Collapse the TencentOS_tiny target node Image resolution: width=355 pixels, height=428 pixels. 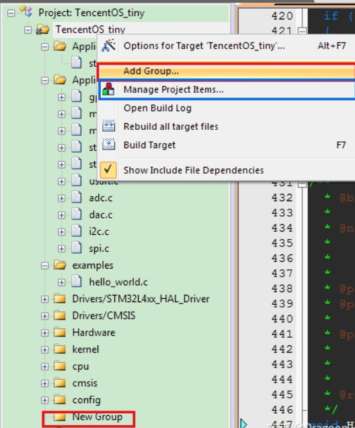click(28, 30)
